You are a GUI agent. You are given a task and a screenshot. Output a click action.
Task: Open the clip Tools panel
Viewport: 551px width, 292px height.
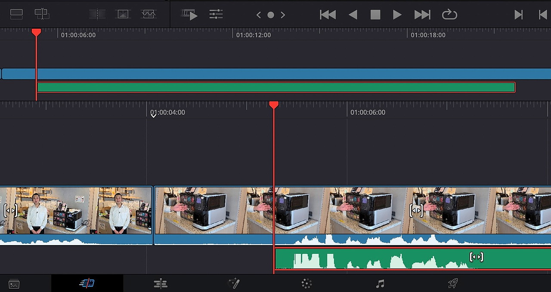point(216,14)
